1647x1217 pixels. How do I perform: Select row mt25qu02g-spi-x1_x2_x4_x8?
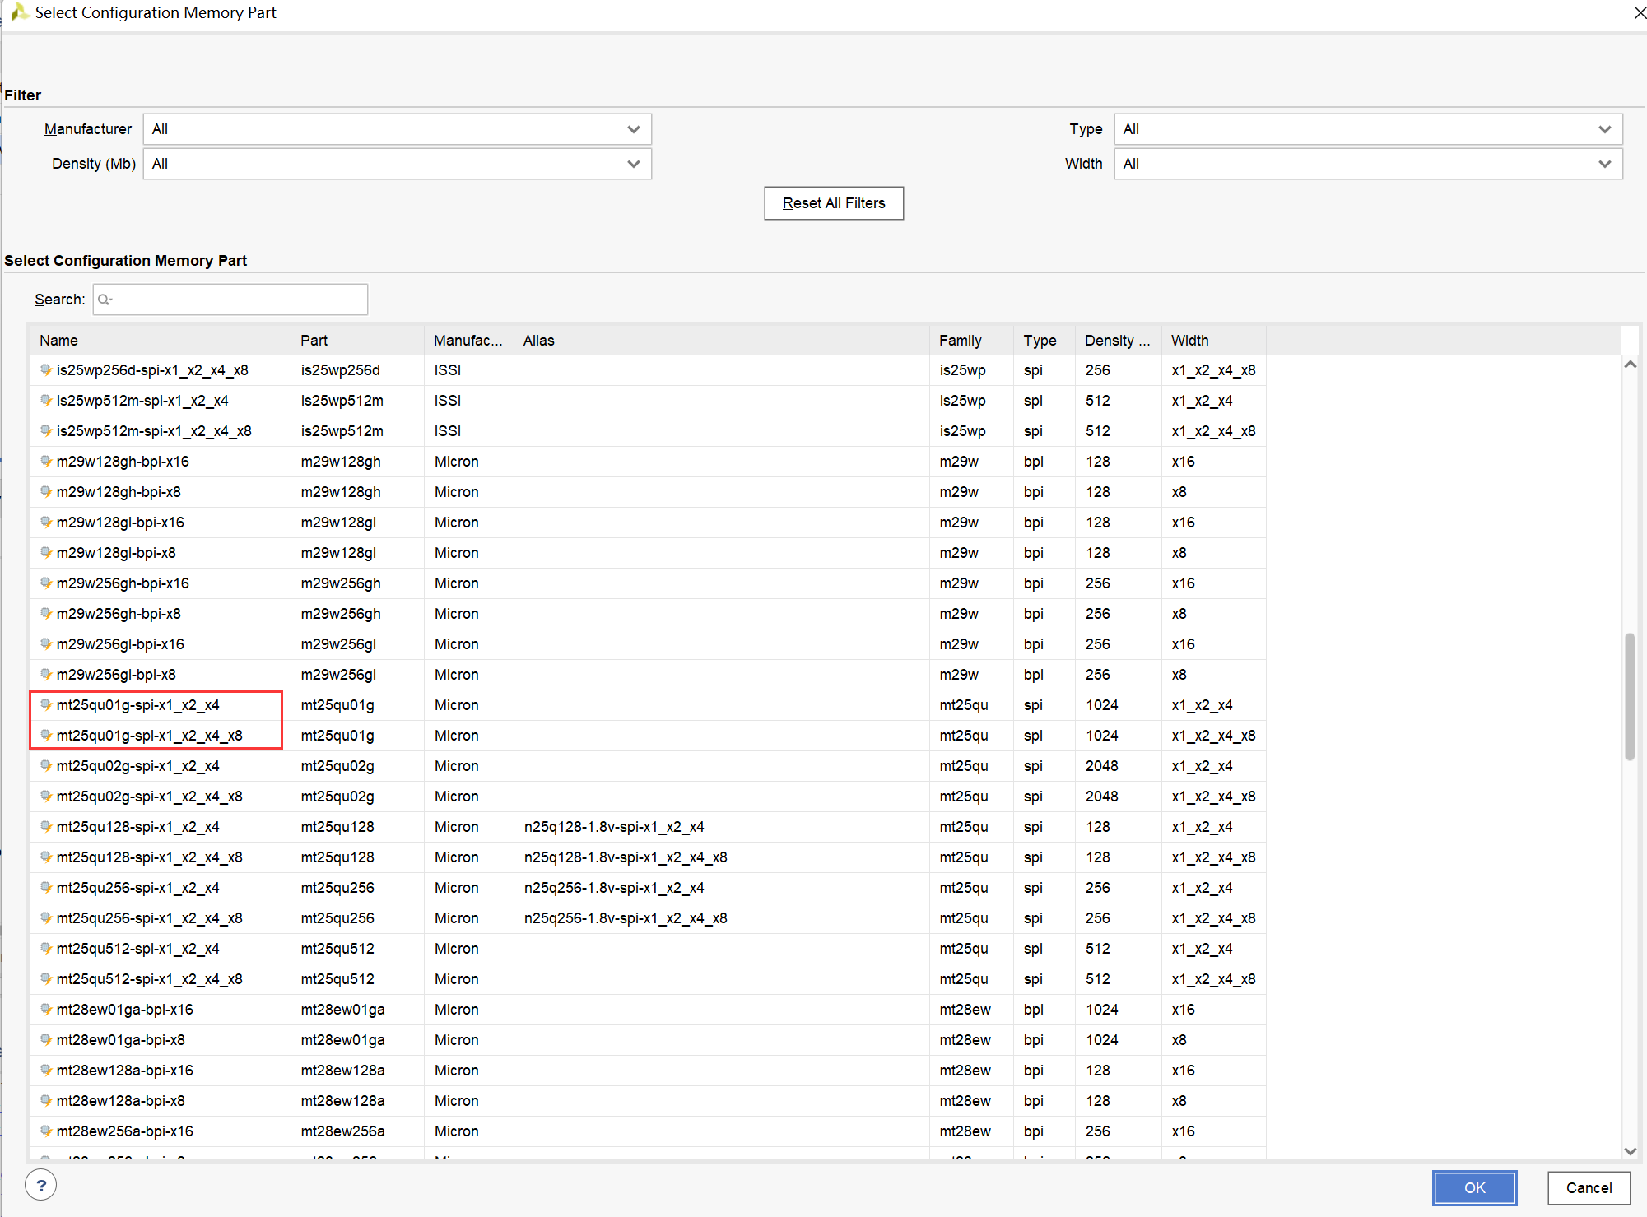[x=648, y=796]
